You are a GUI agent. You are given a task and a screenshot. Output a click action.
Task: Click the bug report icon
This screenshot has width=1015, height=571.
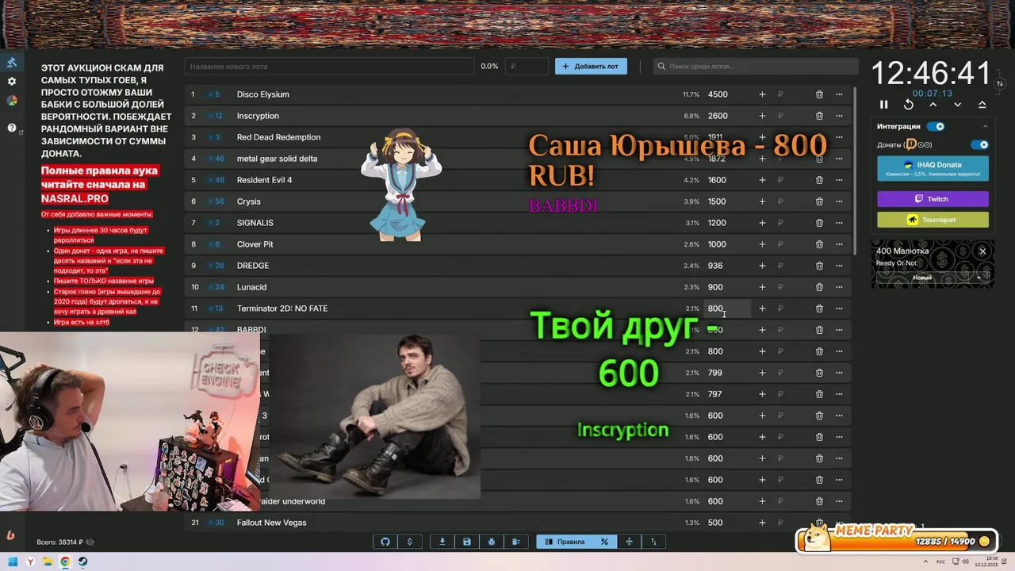(492, 542)
